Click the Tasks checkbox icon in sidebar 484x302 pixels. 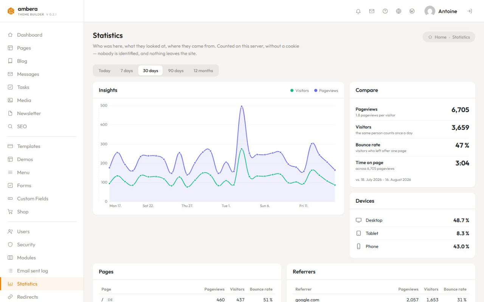pos(10,87)
